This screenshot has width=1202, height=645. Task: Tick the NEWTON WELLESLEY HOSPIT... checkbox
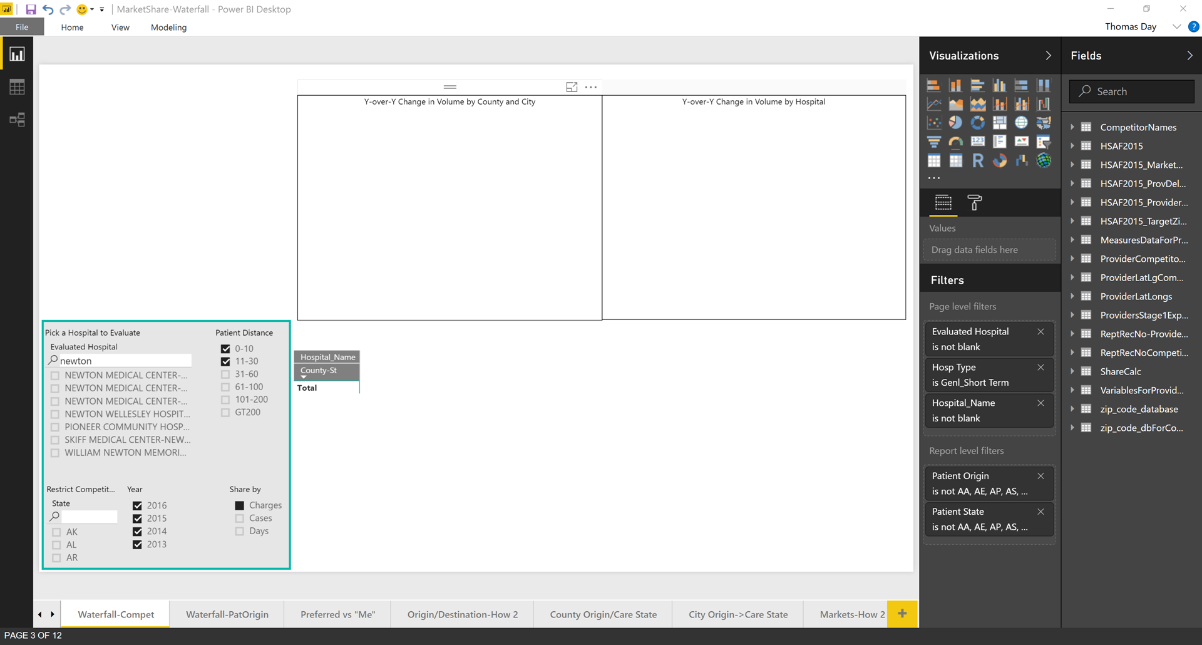[55, 414]
